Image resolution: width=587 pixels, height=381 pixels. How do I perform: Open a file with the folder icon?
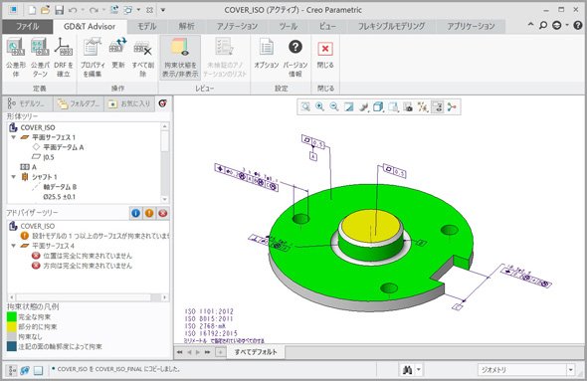[46, 10]
